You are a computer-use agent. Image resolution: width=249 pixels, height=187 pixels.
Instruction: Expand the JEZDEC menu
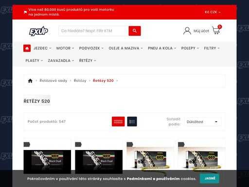pyautogui.click(x=42, y=48)
